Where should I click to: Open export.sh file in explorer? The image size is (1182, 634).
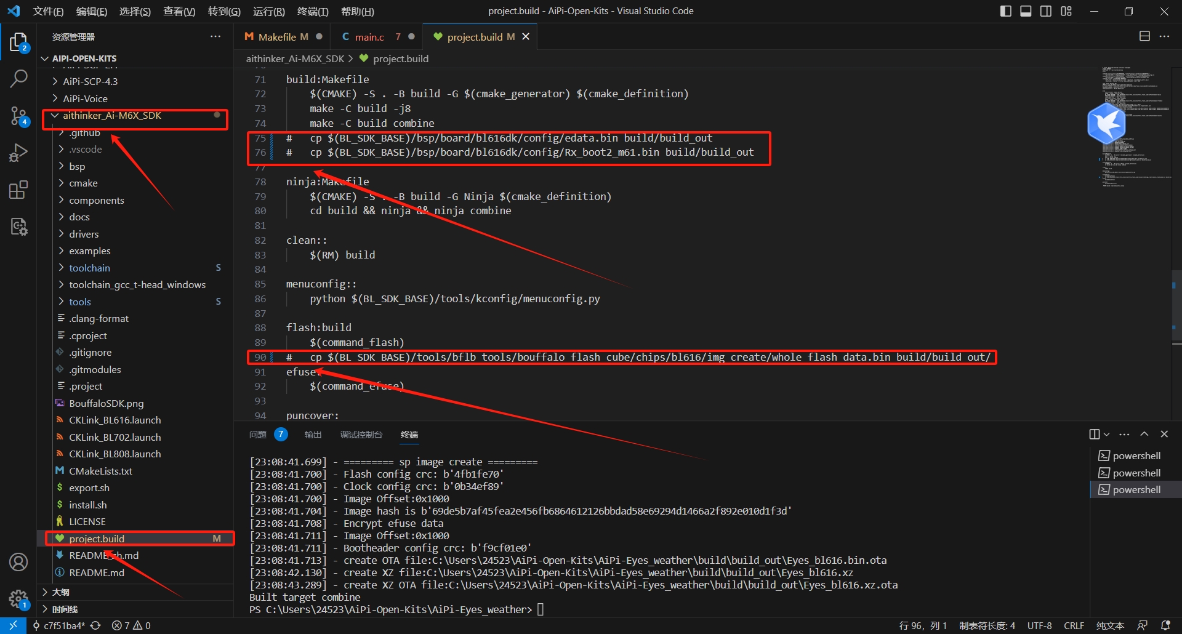135,488
